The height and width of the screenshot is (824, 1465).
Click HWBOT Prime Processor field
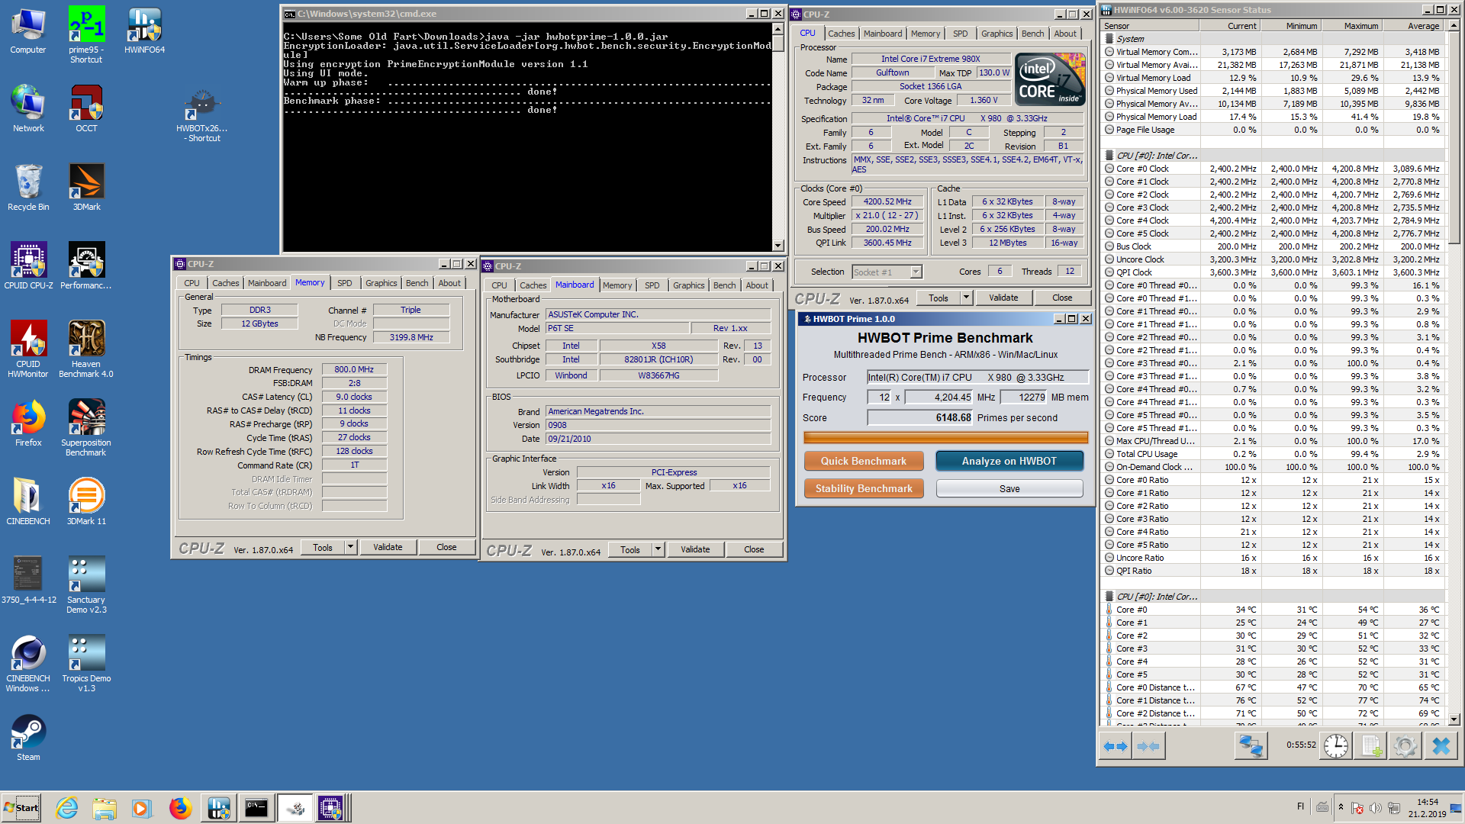tap(977, 377)
